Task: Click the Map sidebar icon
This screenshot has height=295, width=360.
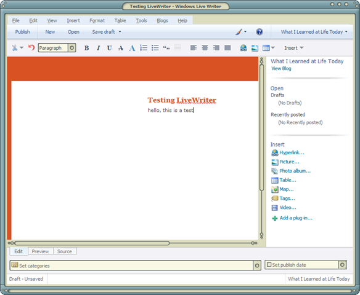Action: pyautogui.click(x=274, y=189)
